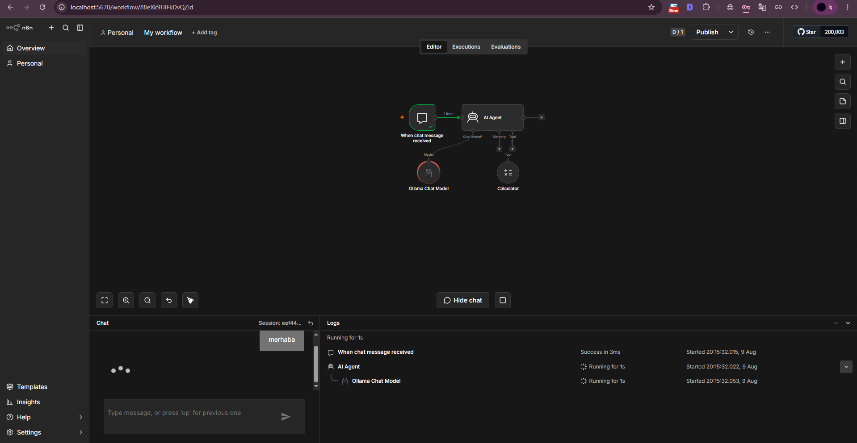The image size is (857, 443).
Task: Hide the chat panel
Action: [463, 300]
